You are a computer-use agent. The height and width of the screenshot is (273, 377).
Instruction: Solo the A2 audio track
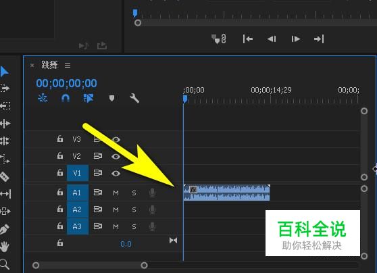pyautogui.click(x=134, y=209)
